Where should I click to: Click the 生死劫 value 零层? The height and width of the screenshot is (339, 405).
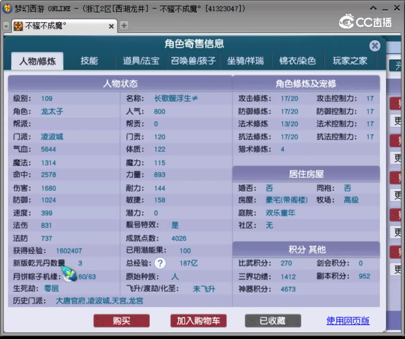(51, 288)
